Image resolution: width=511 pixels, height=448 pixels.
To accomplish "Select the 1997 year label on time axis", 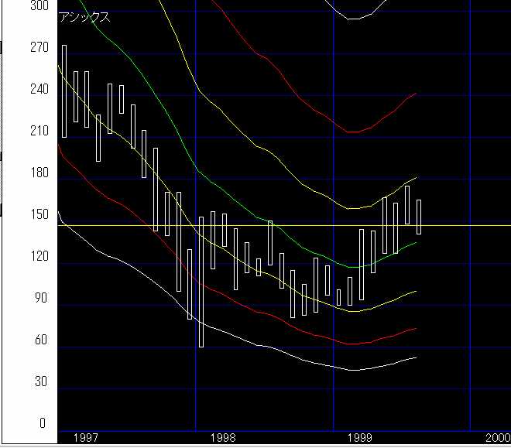I will [x=85, y=438].
